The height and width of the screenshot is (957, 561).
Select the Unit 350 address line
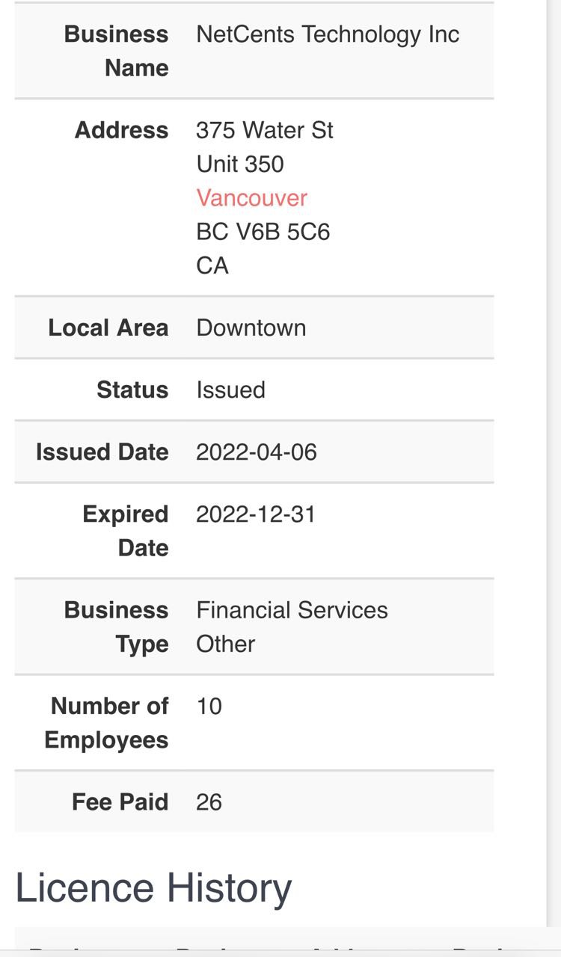(x=239, y=164)
